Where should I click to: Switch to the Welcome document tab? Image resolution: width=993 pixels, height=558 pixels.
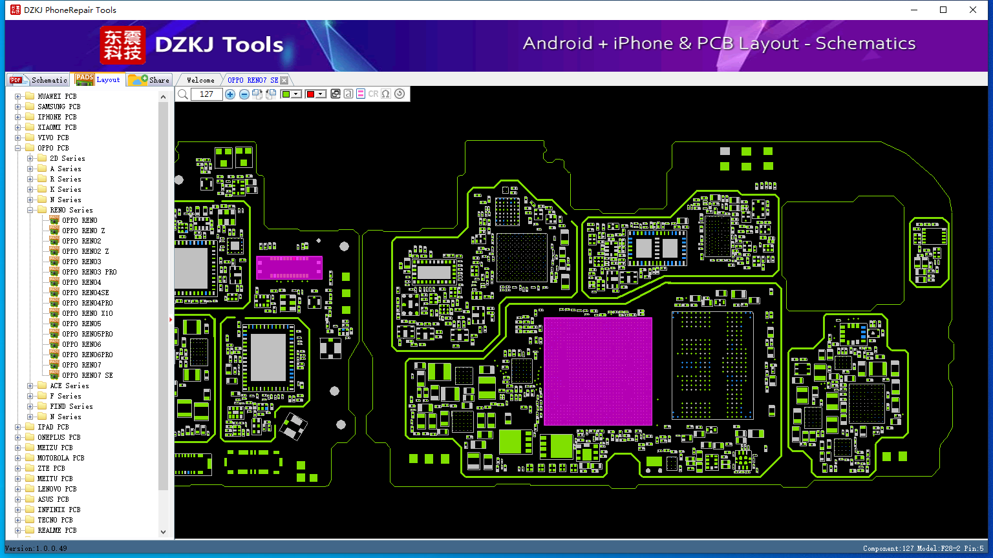tap(200, 80)
